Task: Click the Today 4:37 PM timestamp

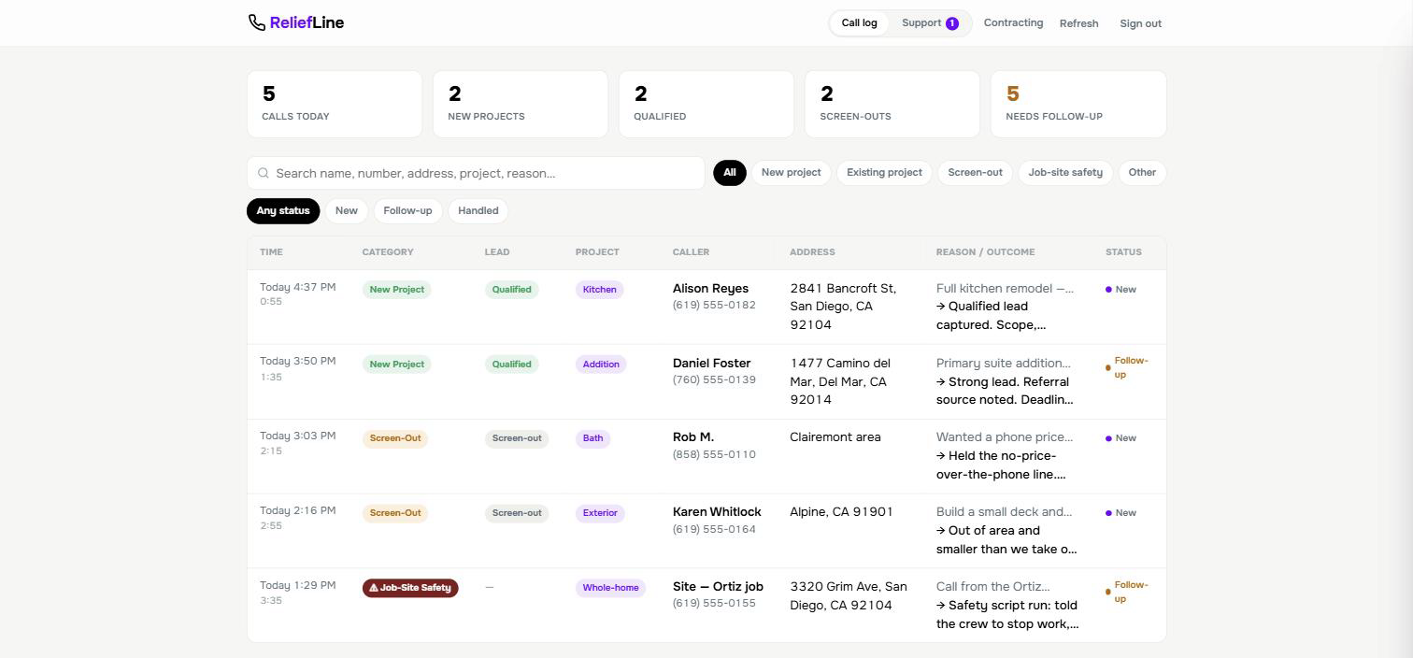Action: pyautogui.click(x=297, y=287)
